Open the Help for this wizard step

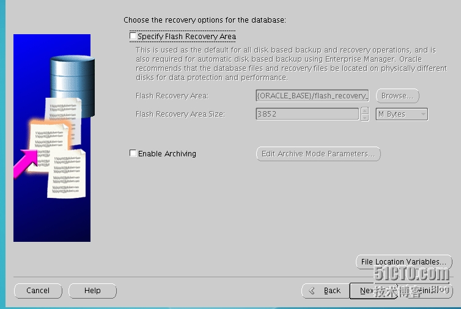(92, 291)
